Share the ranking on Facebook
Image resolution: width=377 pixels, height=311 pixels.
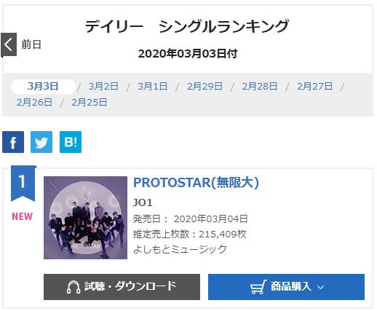[x=13, y=142]
